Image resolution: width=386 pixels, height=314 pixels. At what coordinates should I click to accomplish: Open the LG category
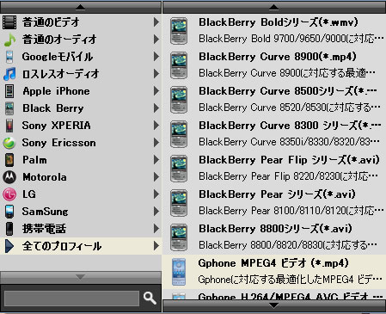pos(81,194)
